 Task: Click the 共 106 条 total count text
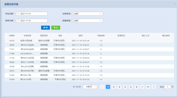pos(77,87)
